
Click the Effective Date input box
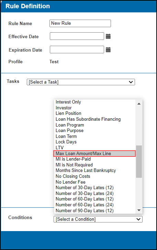coord(77,36)
